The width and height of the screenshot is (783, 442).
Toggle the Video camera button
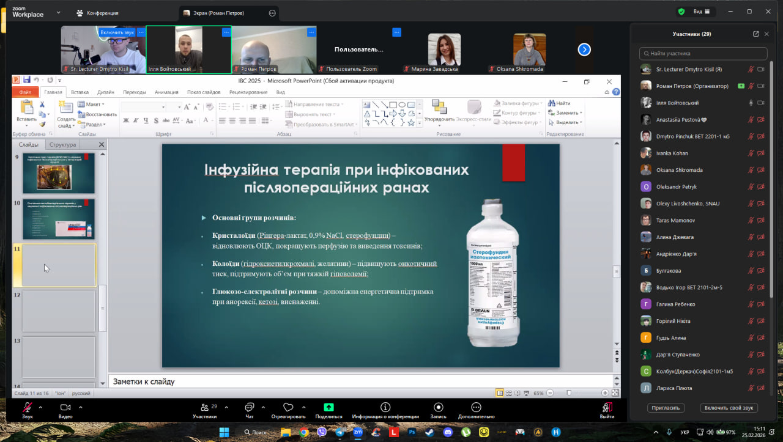click(65, 407)
